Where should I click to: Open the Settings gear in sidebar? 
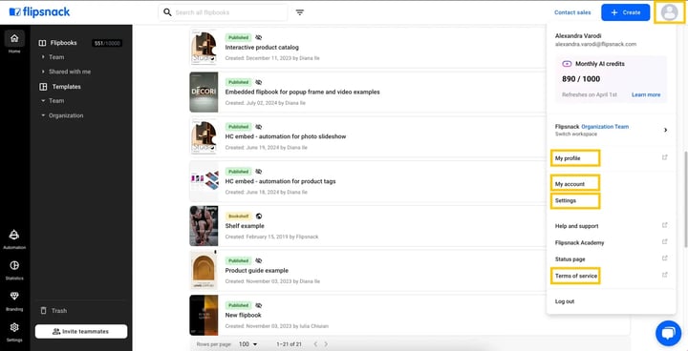click(14, 327)
